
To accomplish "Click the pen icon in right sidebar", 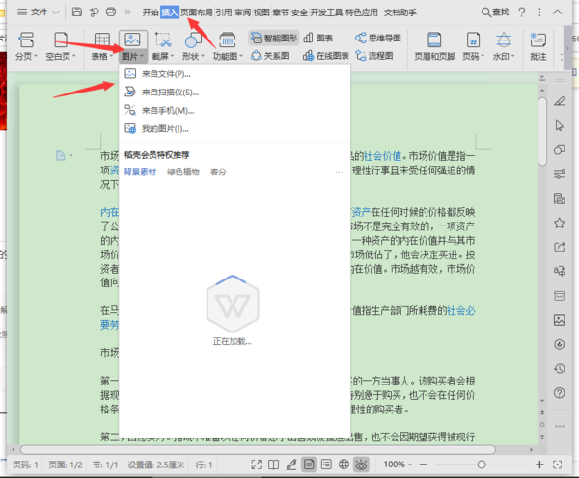I will tap(560, 101).
